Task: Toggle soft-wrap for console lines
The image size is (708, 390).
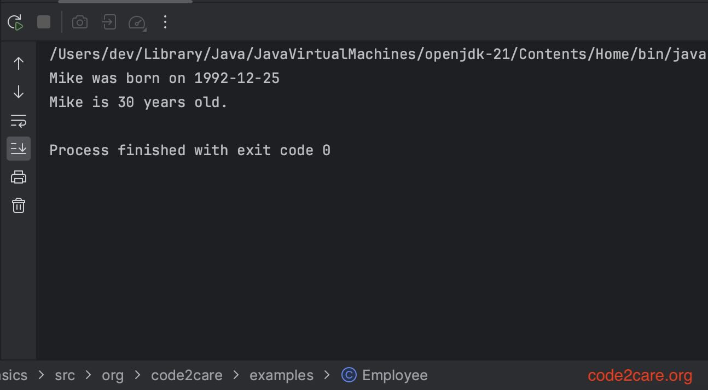Action: coord(18,120)
